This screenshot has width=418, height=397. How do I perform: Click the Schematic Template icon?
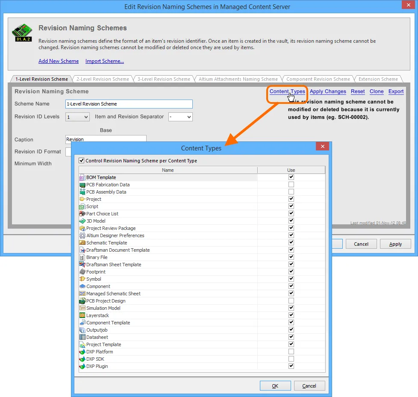(82, 243)
